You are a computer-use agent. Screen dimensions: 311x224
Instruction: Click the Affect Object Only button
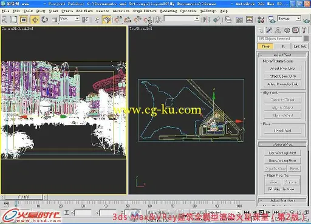pyautogui.click(x=282, y=76)
